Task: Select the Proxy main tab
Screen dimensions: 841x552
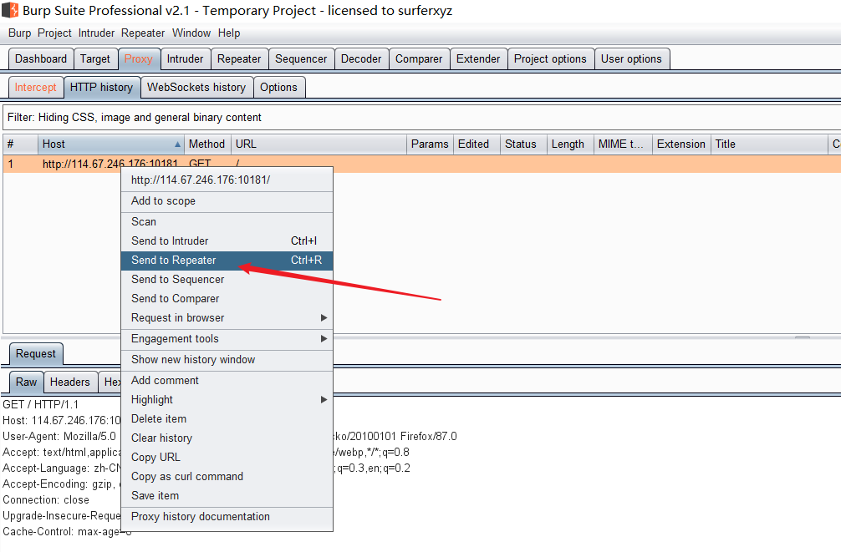Action: [x=139, y=59]
